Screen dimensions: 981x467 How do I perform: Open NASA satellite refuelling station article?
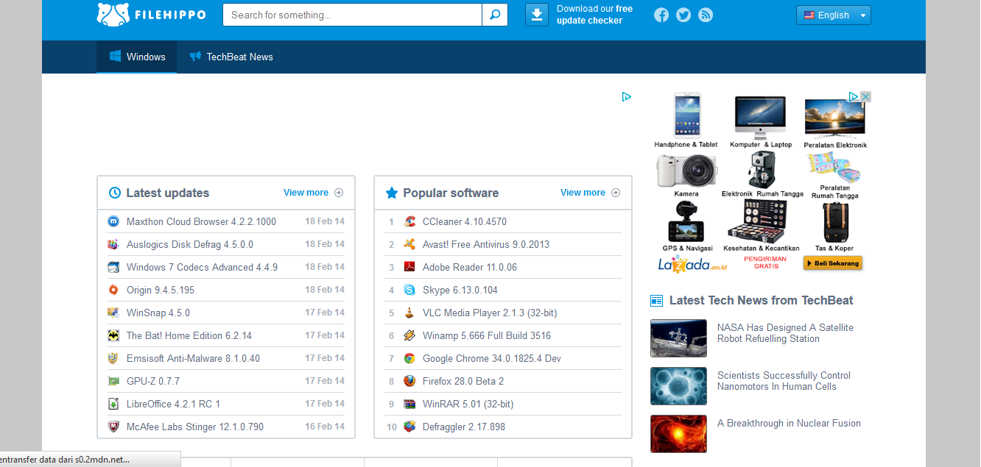click(x=785, y=333)
